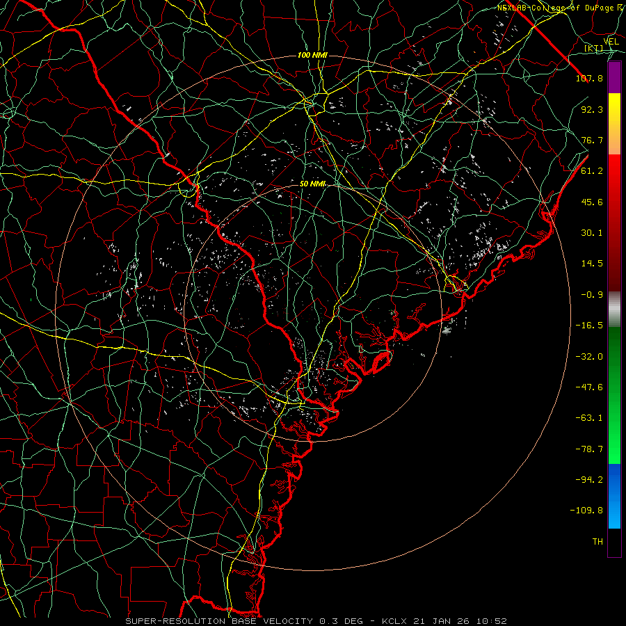Select the -109.8 legend value
Image resolution: width=626 pixels, height=626 pixels.
coord(586,511)
